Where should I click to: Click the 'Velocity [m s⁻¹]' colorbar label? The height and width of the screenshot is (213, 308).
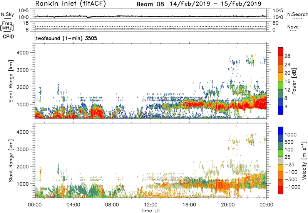pos(304,161)
